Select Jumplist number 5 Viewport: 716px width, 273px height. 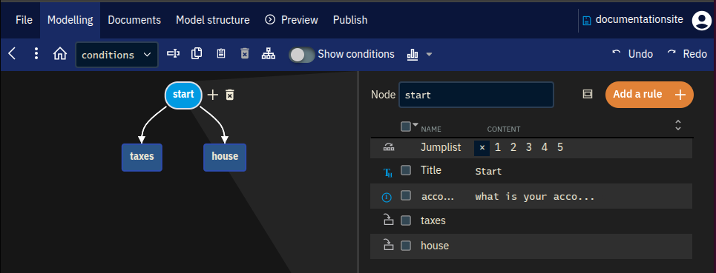560,147
